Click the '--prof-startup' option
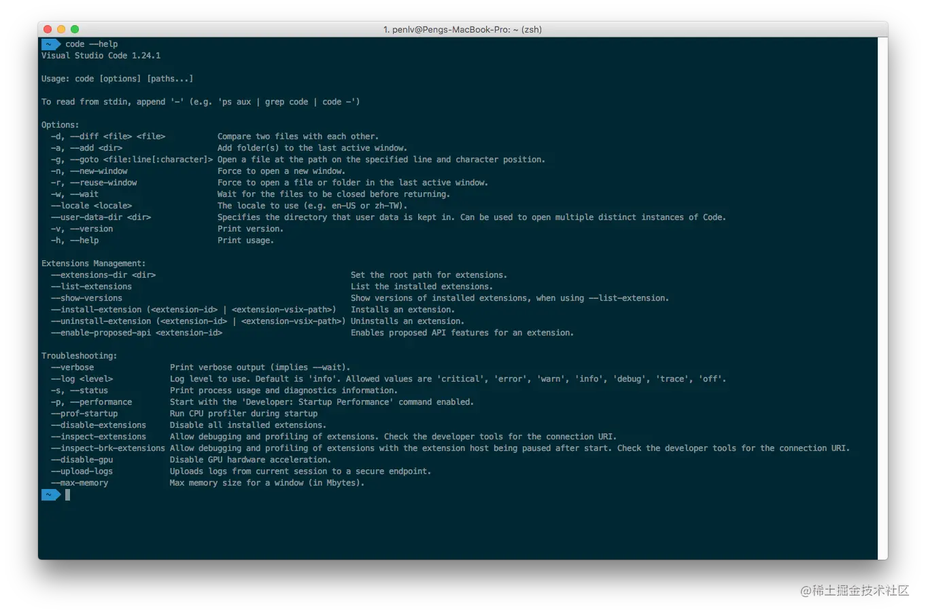This screenshot has width=926, height=614. tap(84, 414)
